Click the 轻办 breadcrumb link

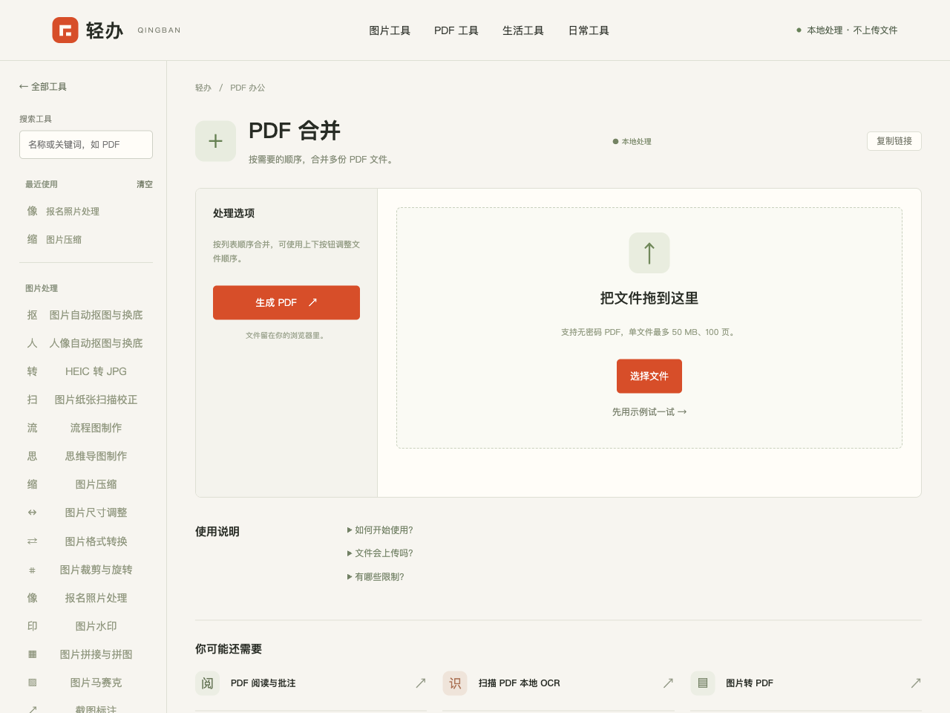pos(203,88)
